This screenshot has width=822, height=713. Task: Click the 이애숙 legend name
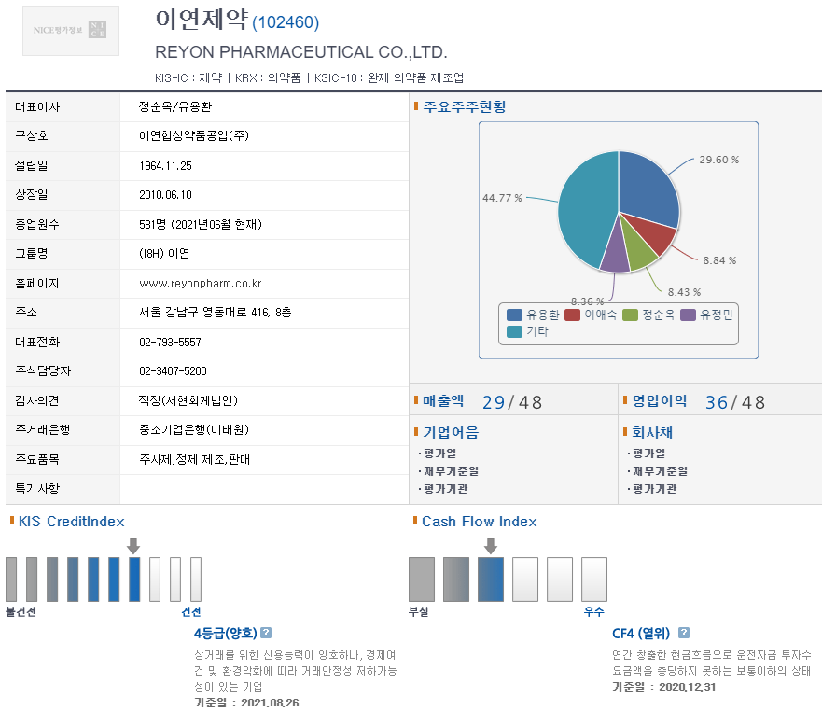[x=601, y=315]
